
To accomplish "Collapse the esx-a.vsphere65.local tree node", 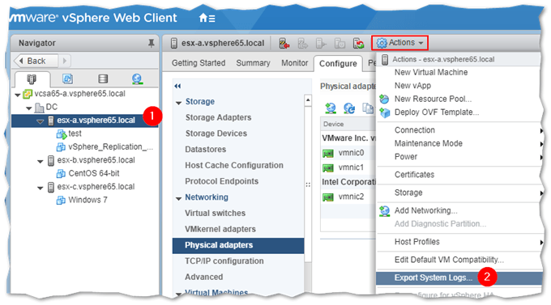I will (x=40, y=121).
